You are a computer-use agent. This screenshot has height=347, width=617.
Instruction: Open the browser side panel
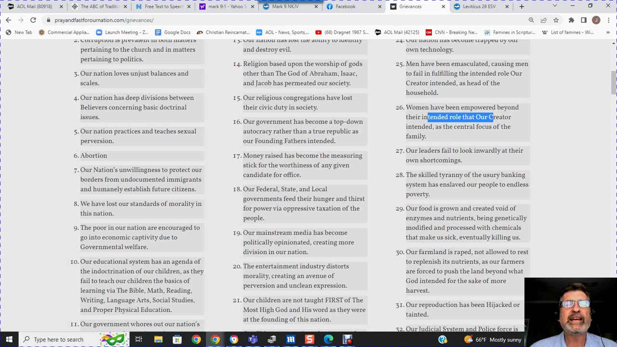coord(584,20)
